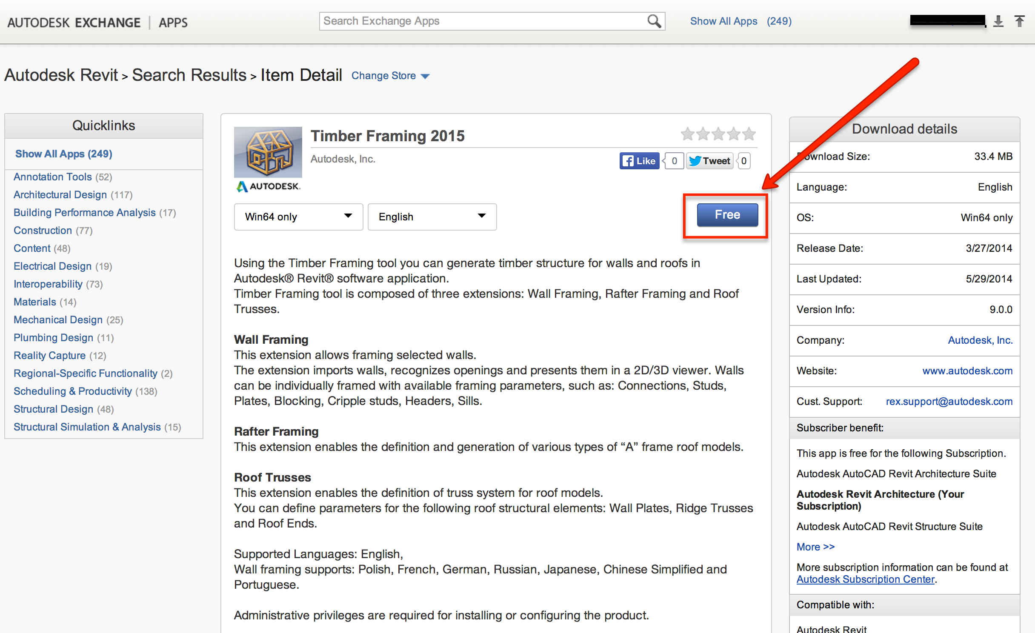Click the Facebook Like button
The image size is (1035, 633).
639,161
